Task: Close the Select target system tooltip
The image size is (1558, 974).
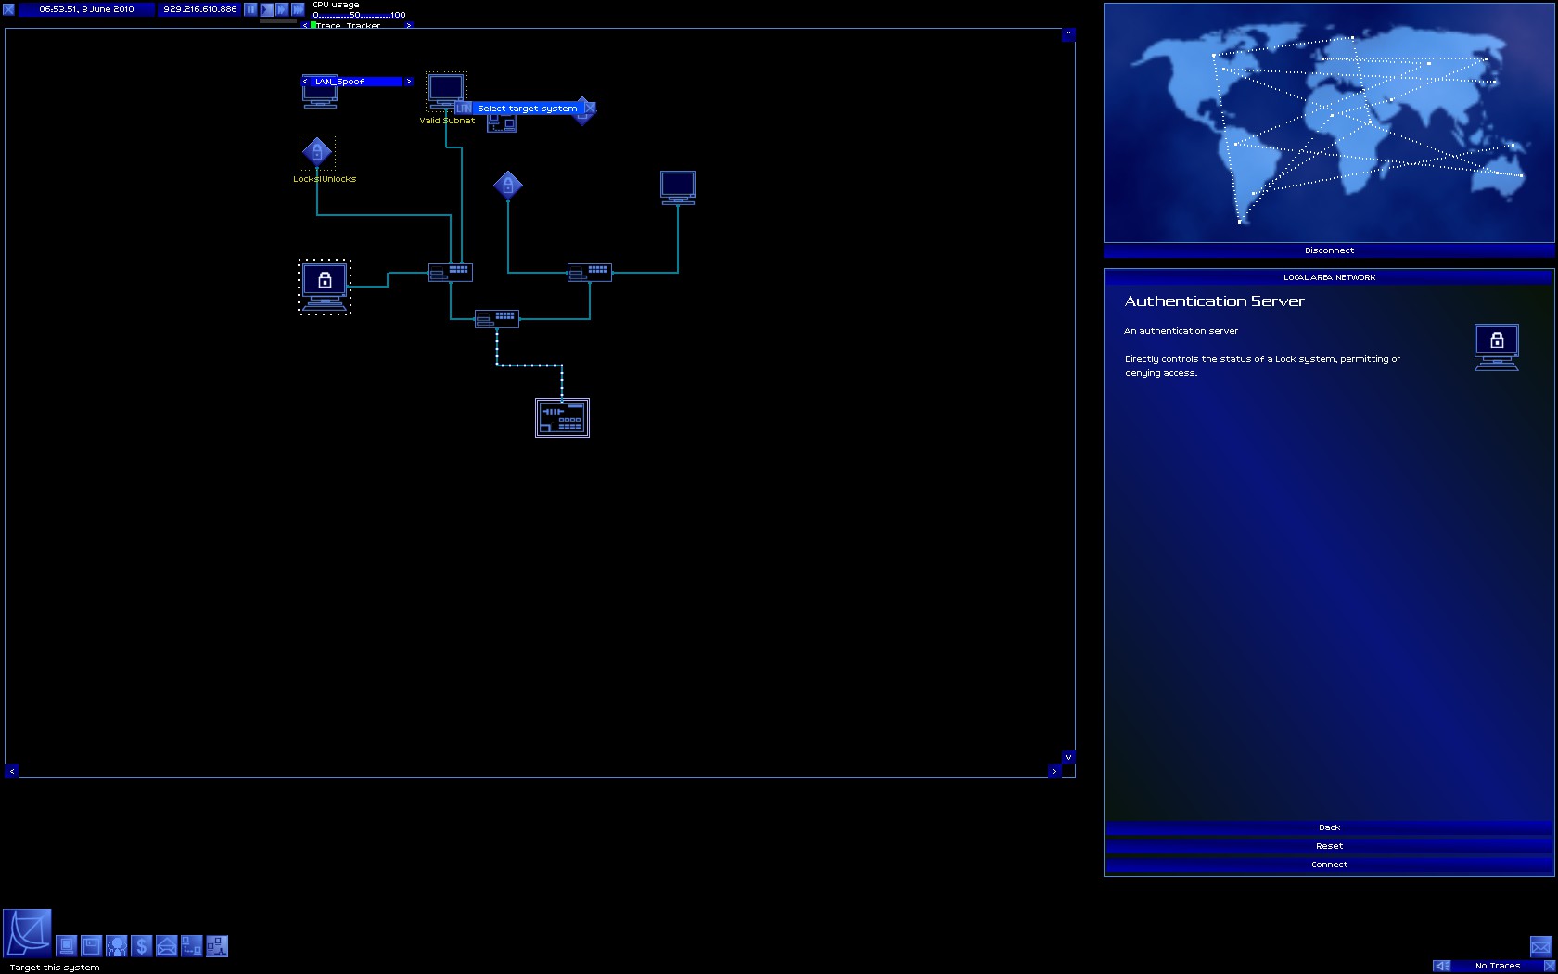Action: 590,109
